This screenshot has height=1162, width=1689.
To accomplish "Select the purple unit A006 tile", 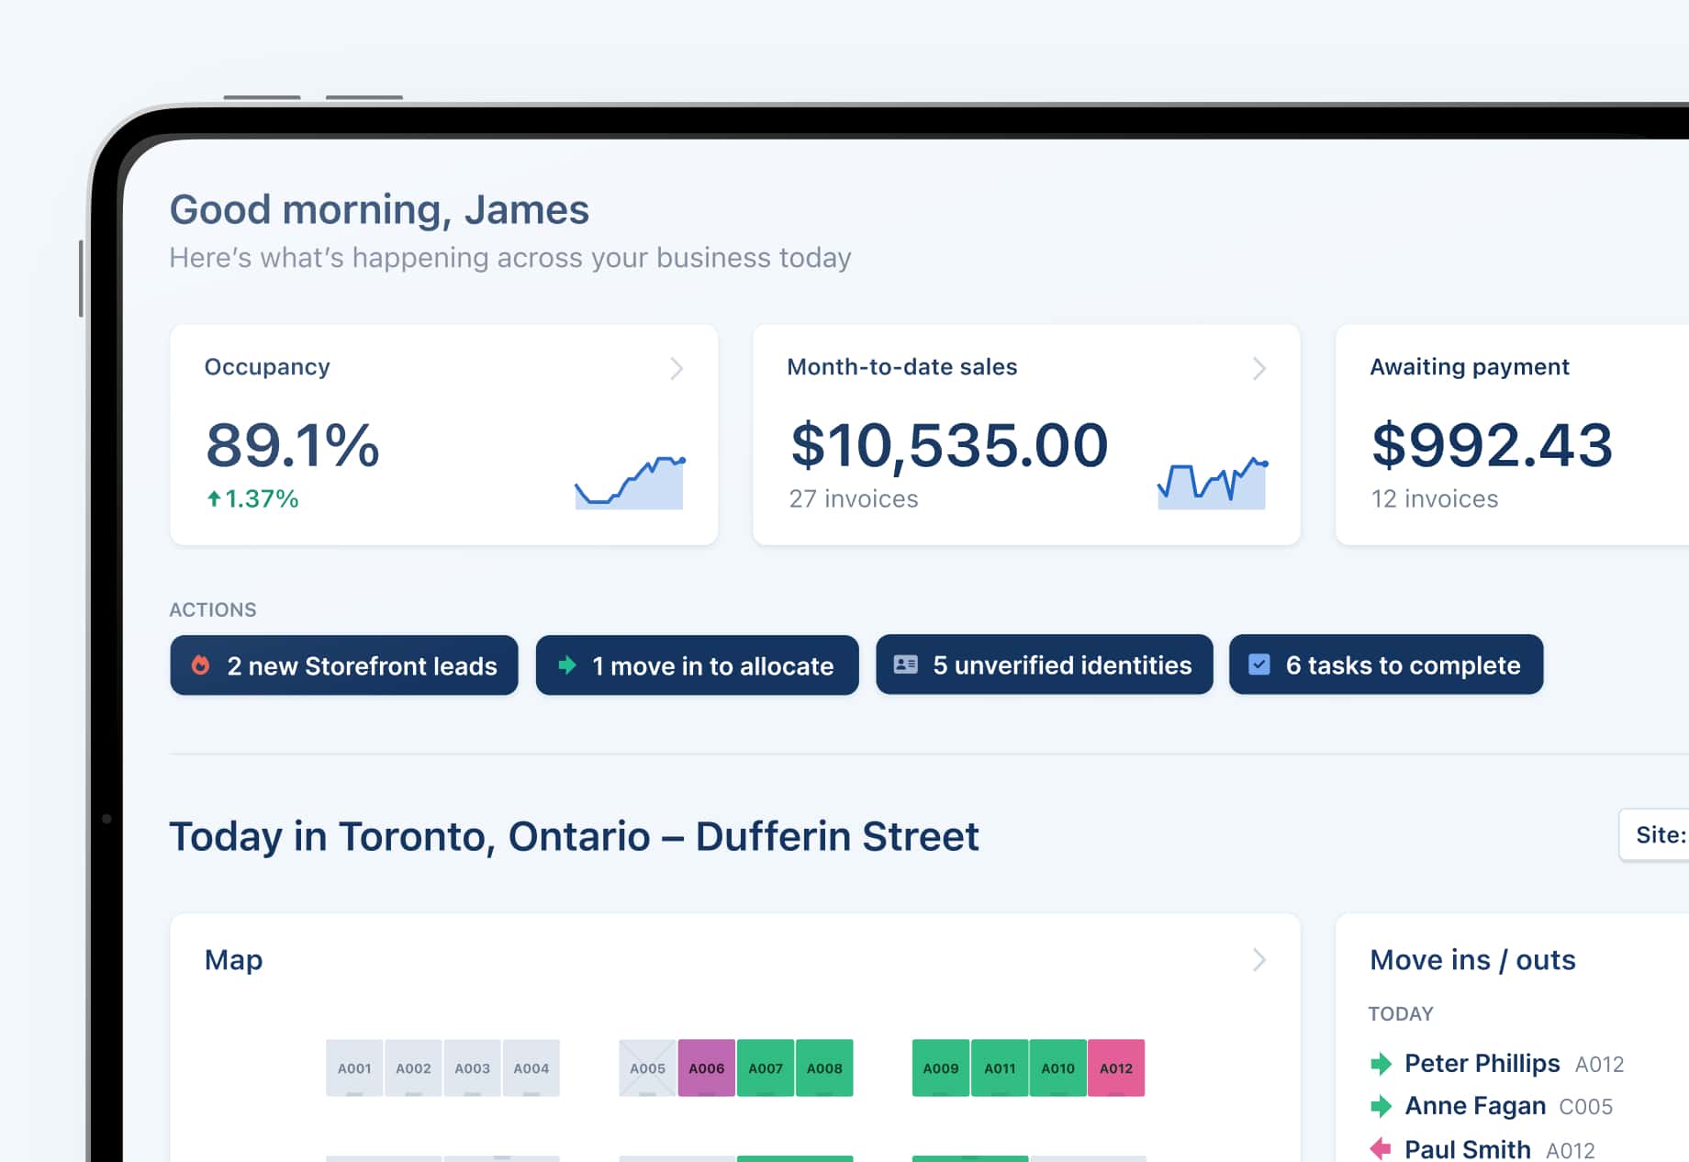I will point(706,1067).
